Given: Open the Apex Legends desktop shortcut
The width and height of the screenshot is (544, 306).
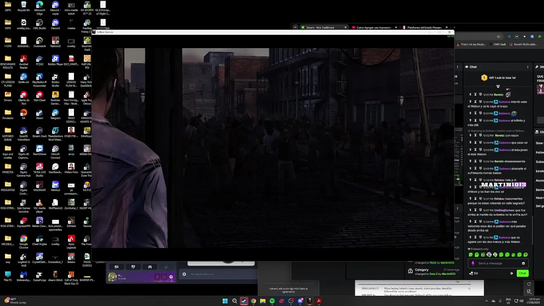Looking at the screenshot, I should 71,242.
